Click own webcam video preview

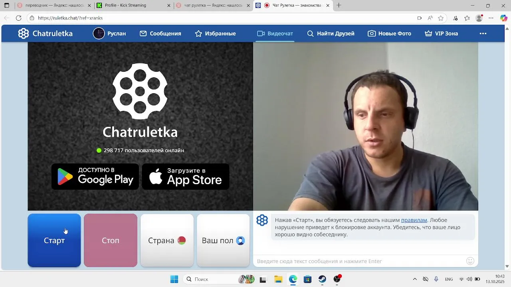[x=366, y=126]
